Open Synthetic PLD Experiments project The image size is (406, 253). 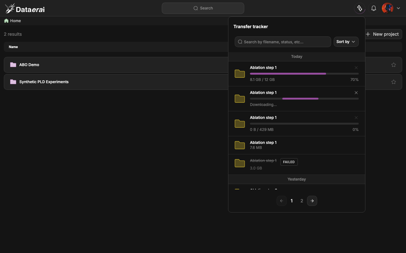(x=44, y=82)
